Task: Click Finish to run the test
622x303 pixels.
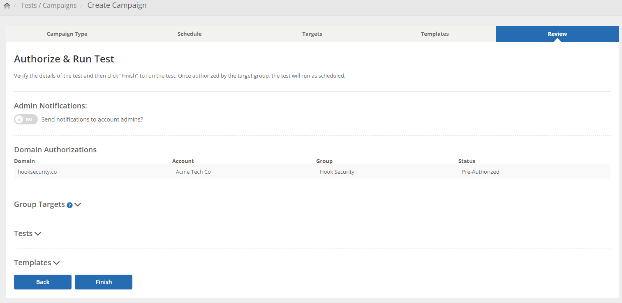Action: [104, 282]
